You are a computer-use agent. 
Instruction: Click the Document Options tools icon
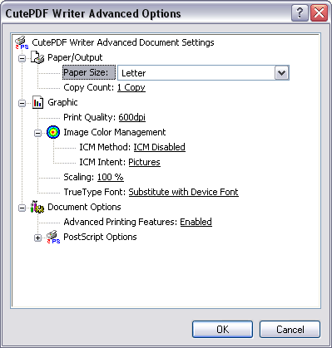(x=37, y=207)
